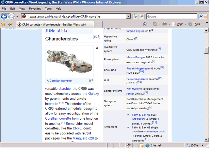Open the Help menu
The image size is (209, 148).
click(x=58, y=9)
